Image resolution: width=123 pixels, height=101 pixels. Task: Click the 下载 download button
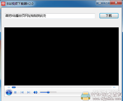click(109, 16)
